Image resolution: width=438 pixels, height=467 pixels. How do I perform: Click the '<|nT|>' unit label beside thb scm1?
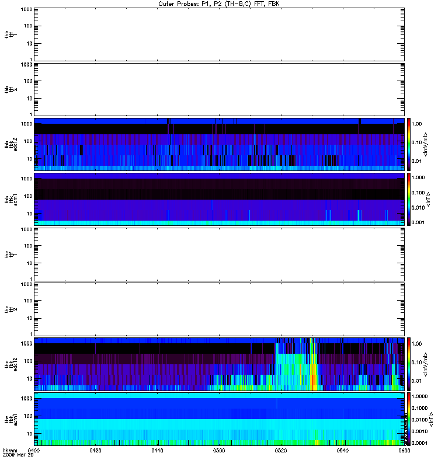pos(429,199)
